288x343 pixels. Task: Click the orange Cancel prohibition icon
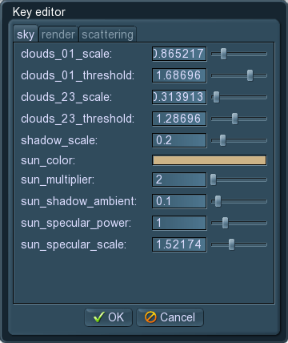(x=150, y=317)
